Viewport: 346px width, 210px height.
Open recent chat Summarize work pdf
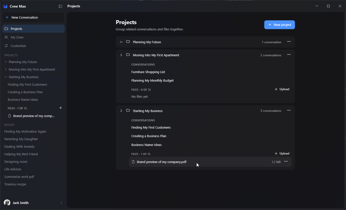coord(19,177)
